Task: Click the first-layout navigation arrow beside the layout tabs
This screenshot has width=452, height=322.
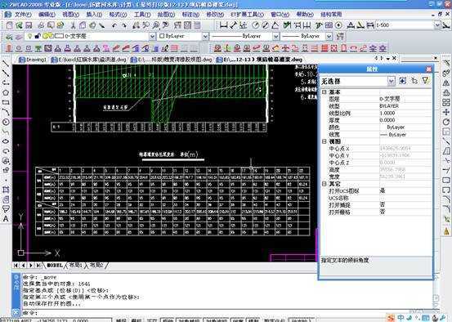Action: (16, 266)
